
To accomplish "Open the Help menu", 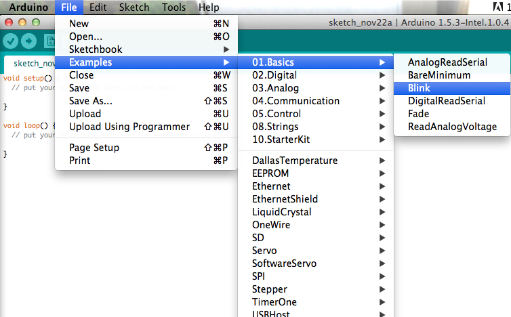I will (209, 7).
